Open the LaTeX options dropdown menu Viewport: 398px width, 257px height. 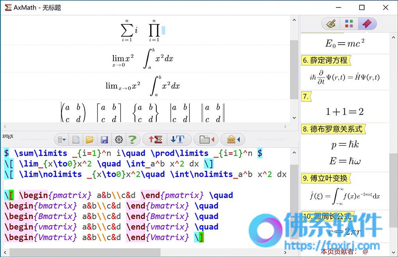[x=62, y=140]
